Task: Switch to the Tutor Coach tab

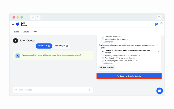Action: pos(44,46)
